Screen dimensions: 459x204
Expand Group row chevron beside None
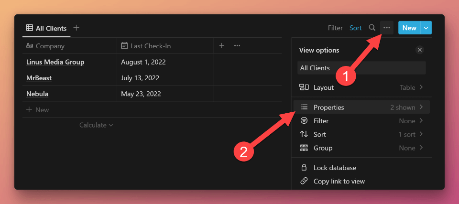pos(421,148)
